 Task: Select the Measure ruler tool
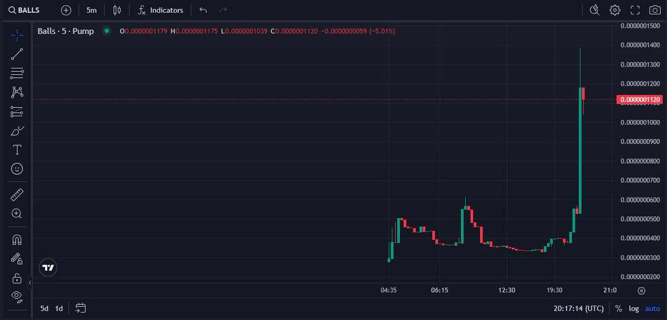click(x=17, y=194)
